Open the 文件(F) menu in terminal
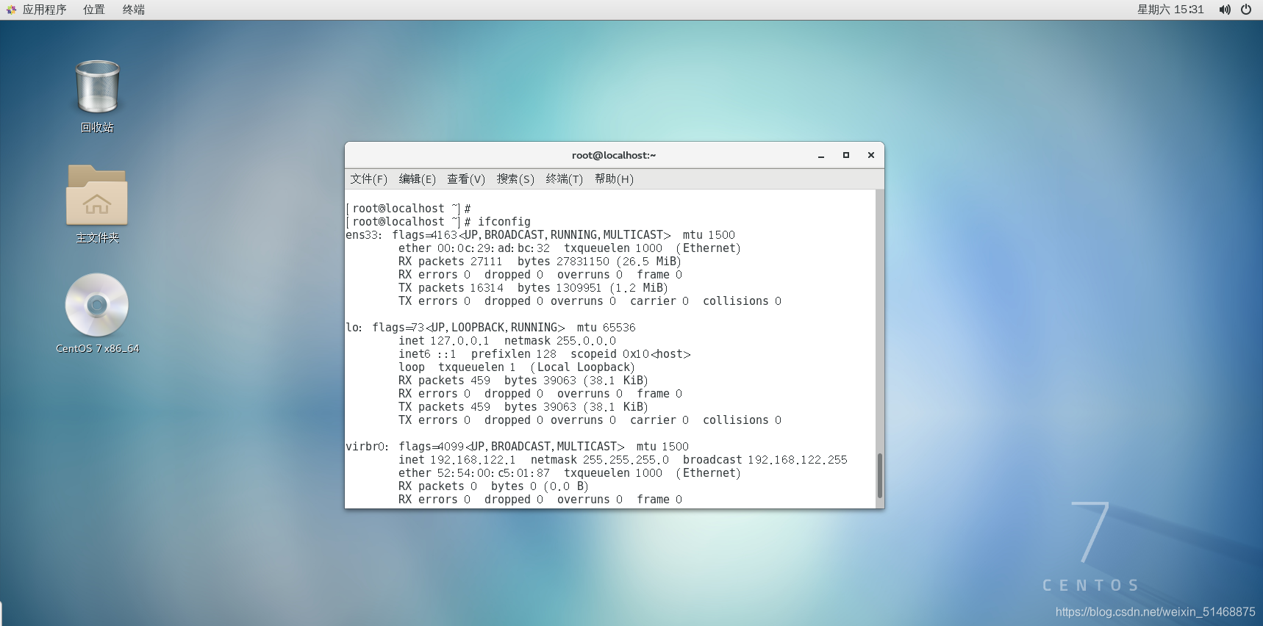Screen dimensions: 1263x626 (368, 179)
